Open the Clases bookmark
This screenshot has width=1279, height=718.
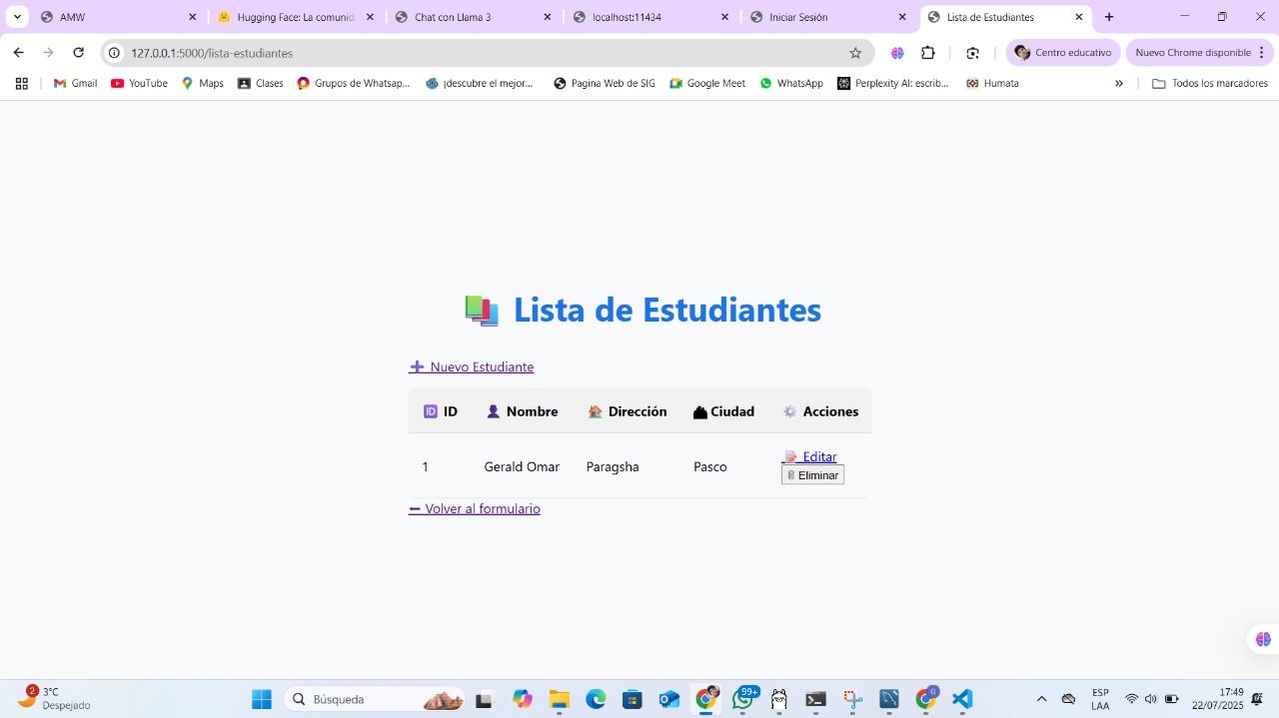click(x=260, y=83)
